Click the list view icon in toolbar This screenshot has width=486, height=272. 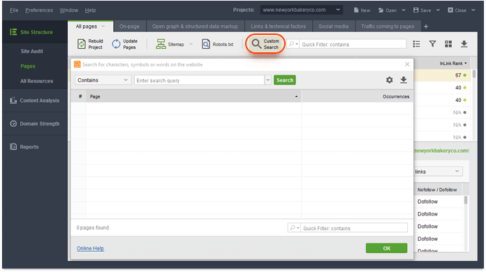417,44
